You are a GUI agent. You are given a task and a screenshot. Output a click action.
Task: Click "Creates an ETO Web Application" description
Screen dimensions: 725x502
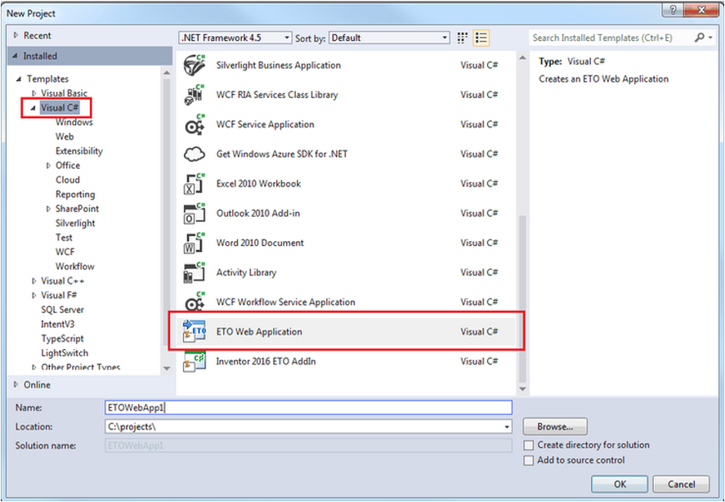pos(603,79)
